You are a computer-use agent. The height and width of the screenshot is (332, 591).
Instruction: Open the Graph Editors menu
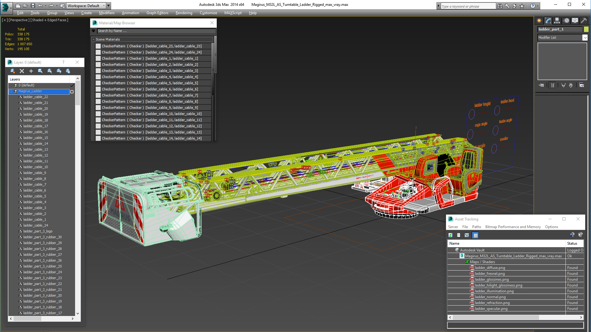157,13
